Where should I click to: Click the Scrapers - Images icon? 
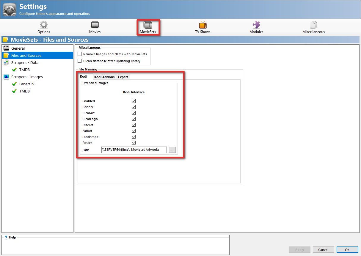click(x=6, y=77)
